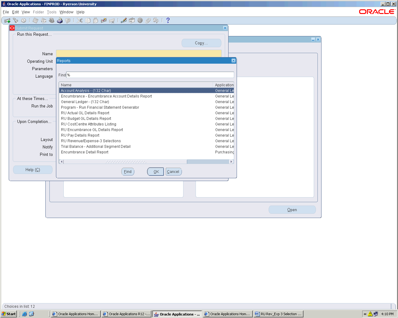Click the Find button below the list
398x318 pixels.
click(x=127, y=172)
